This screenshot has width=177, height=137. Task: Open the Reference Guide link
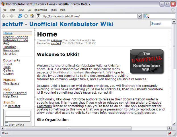(16, 40)
